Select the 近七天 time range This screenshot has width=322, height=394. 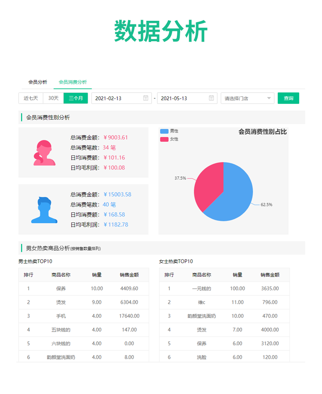(31, 98)
